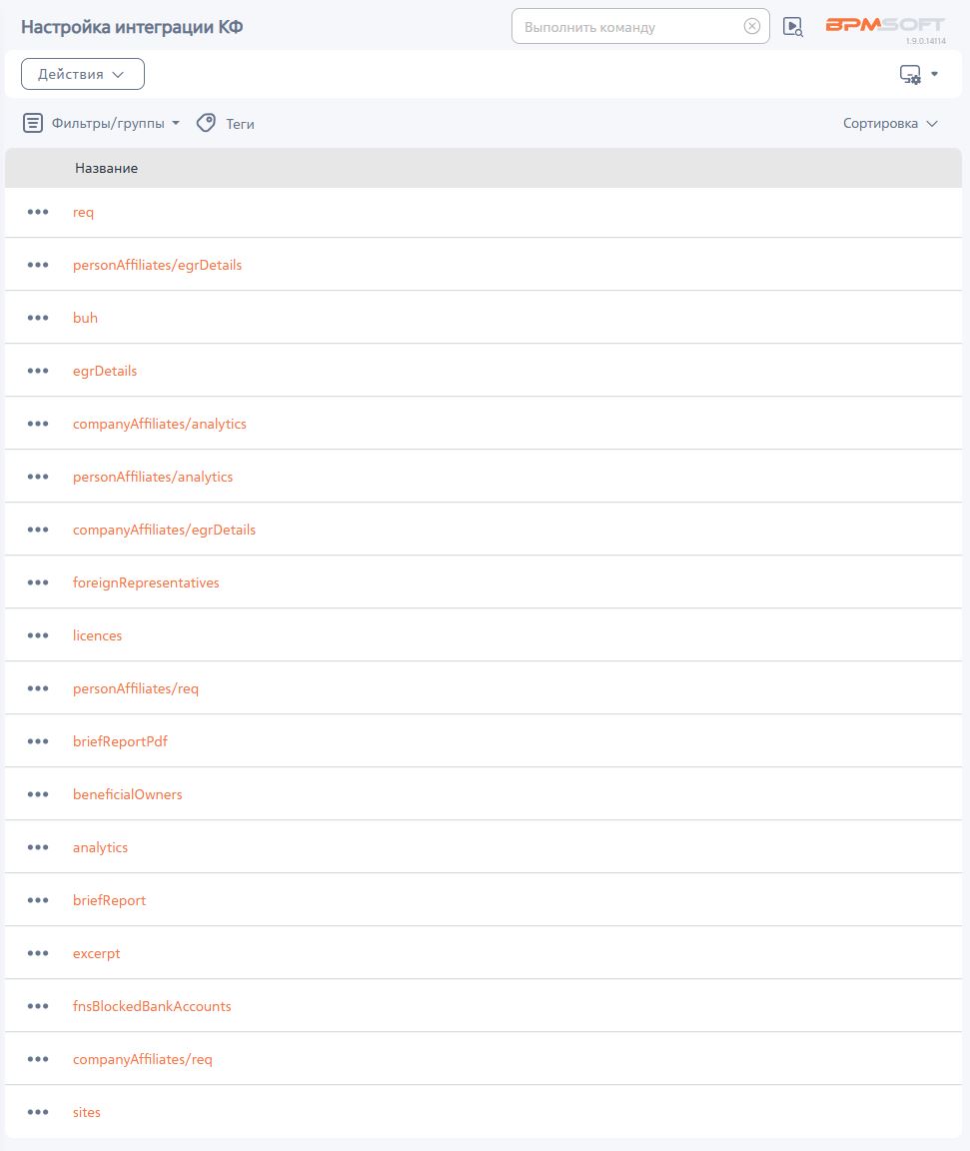Viewport: 970px width, 1151px height.
Task: Open the buh record link
Action: [x=85, y=318]
